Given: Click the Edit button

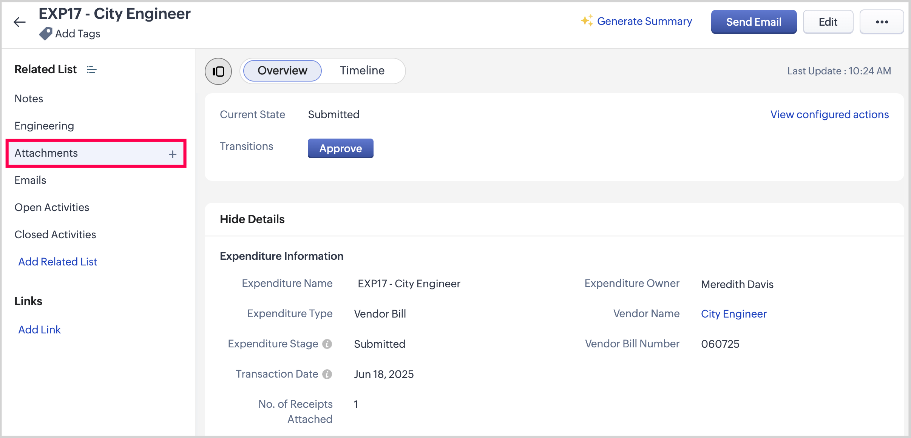Looking at the screenshot, I should tap(828, 22).
